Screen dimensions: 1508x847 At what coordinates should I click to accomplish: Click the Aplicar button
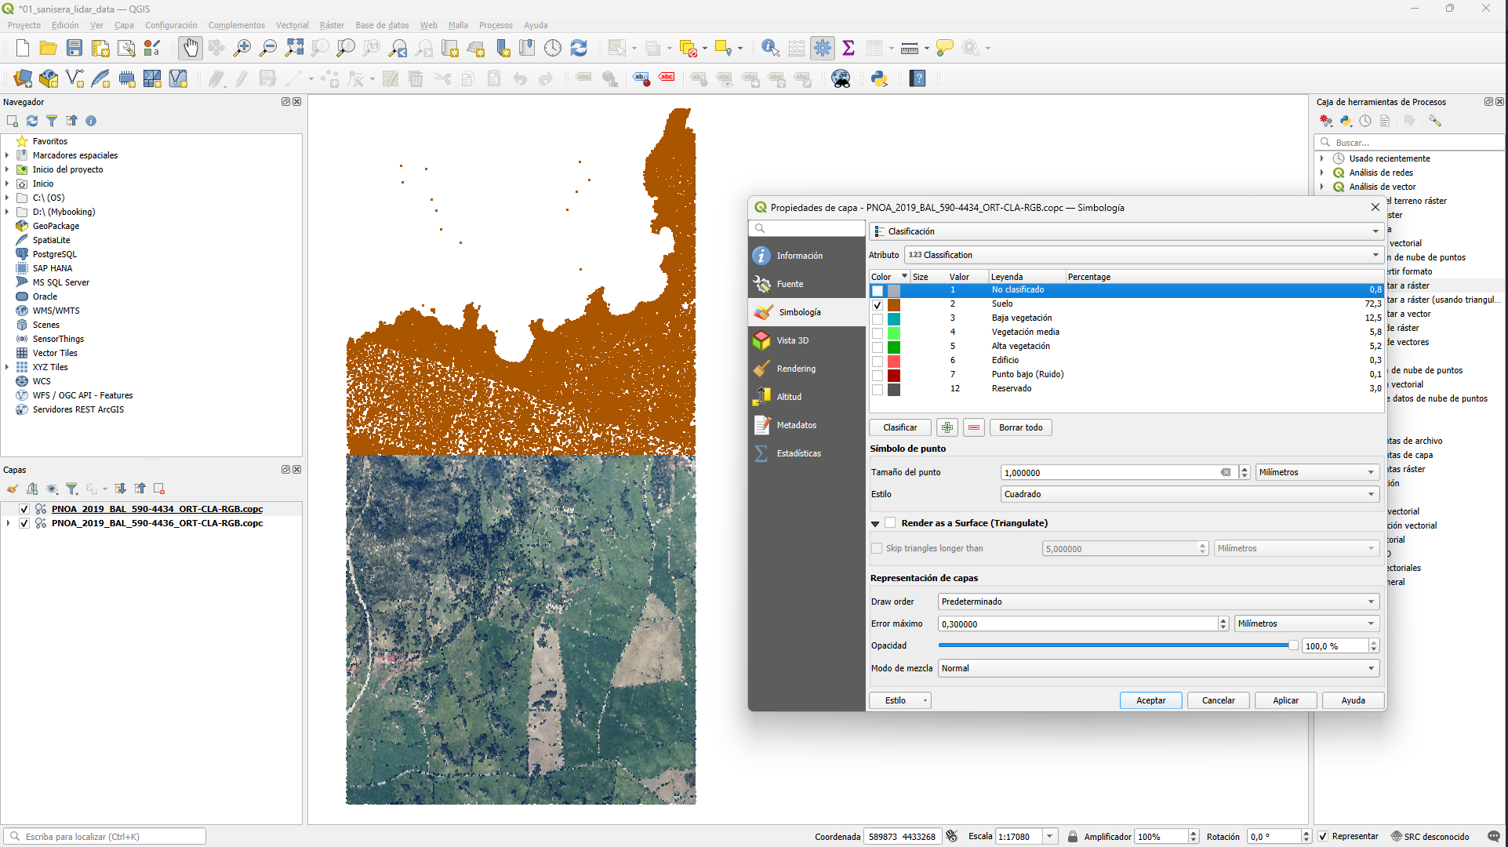[1285, 700]
